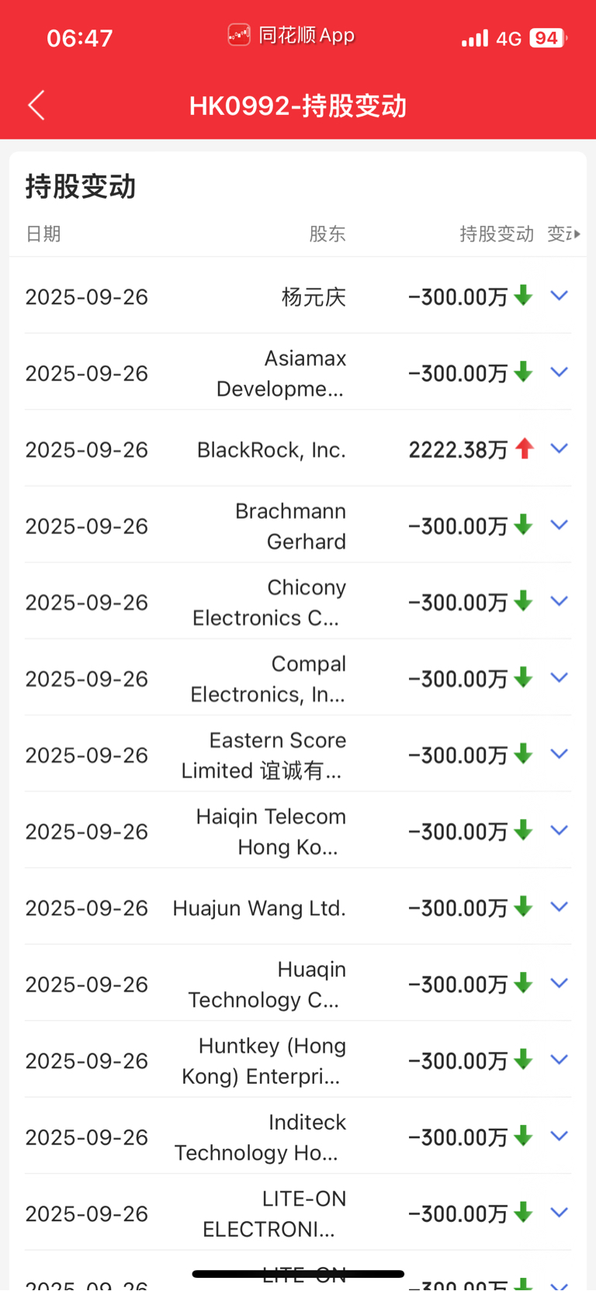
Task: Open Chicony Electronics shareholder name
Action: [x=269, y=602]
